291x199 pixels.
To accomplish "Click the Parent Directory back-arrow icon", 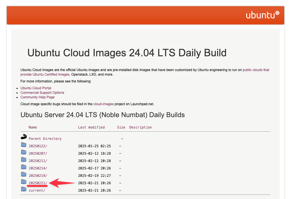I will (x=24, y=137).
